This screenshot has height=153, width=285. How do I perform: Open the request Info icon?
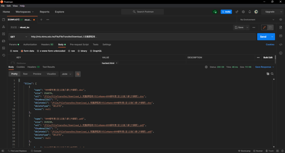click(x=281, y=53)
